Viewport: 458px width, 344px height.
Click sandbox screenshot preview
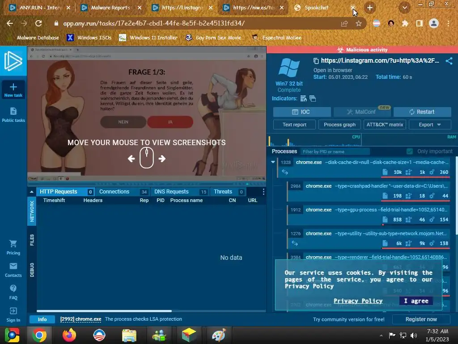click(147, 113)
